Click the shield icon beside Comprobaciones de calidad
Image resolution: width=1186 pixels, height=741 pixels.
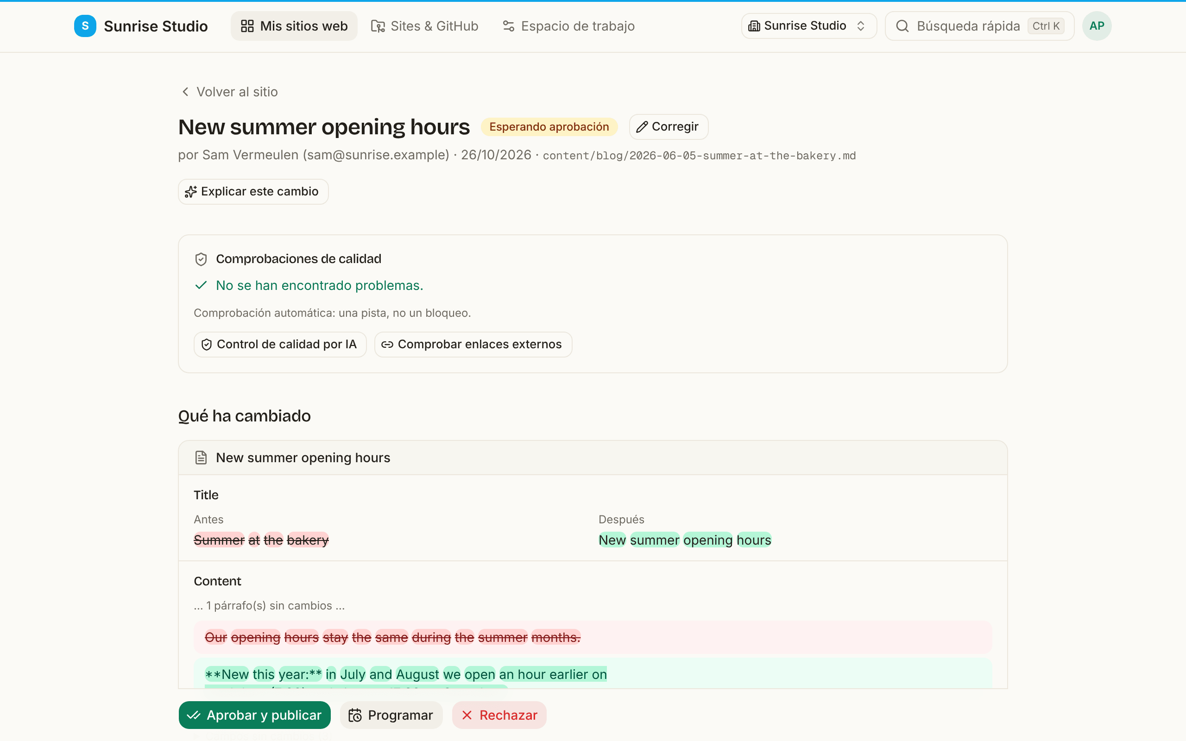click(x=201, y=259)
